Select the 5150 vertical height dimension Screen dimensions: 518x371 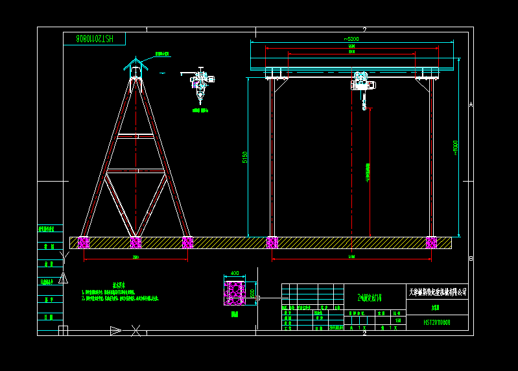[x=245, y=157]
